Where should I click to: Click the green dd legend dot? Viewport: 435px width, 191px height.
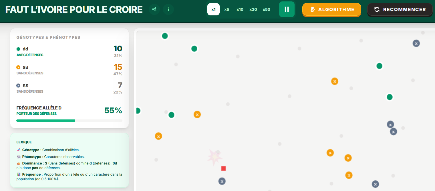(18, 49)
